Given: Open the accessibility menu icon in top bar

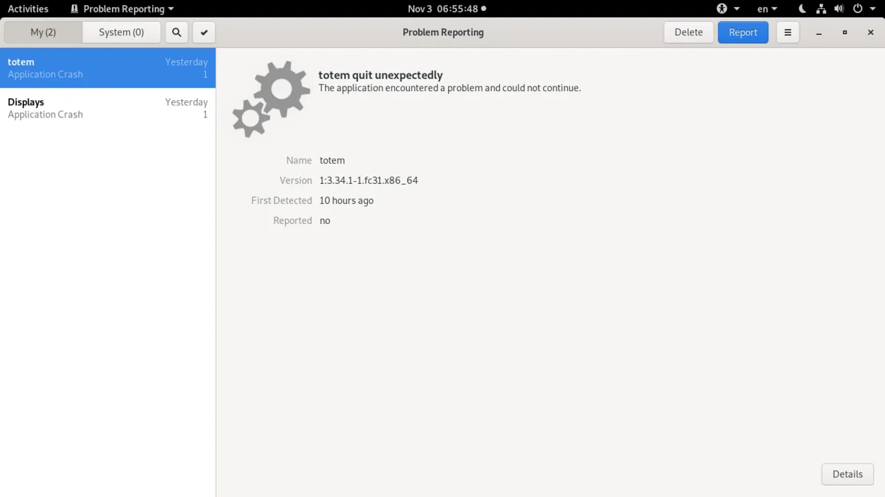Looking at the screenshot, I should 722,9.
